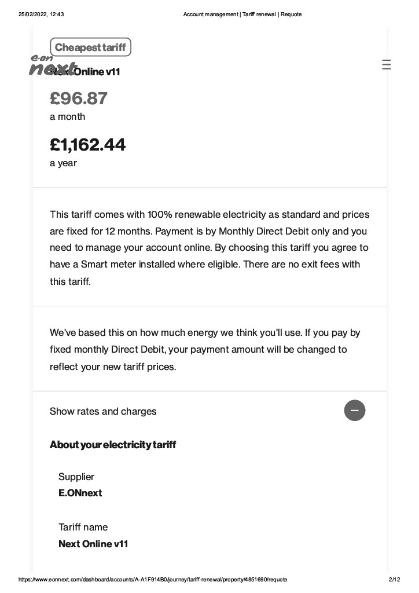Click the 2/12 page number

point(395,579)
